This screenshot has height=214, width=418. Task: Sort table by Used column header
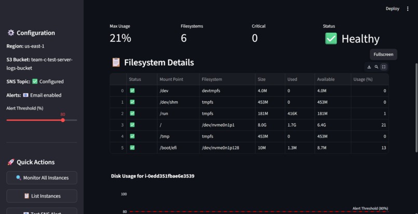[x=299, y=79]
